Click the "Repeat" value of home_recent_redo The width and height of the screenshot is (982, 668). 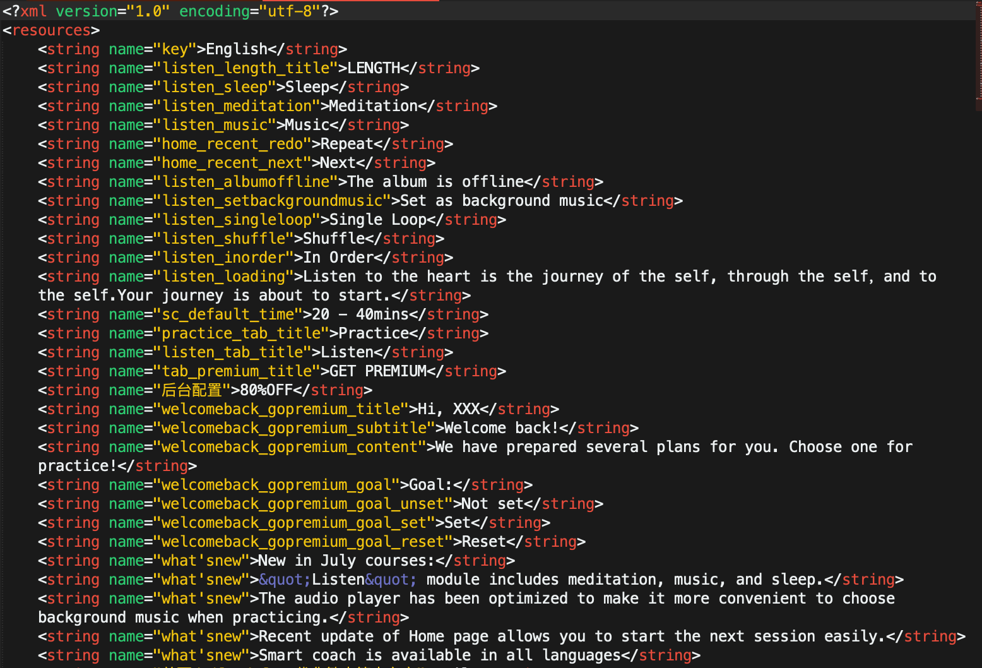[x=347, y=144]
